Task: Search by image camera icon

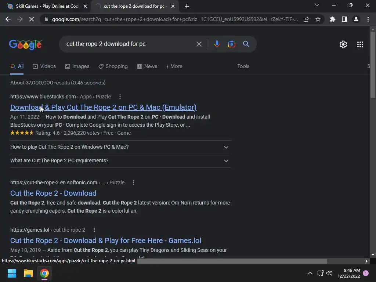Action: 231,44
